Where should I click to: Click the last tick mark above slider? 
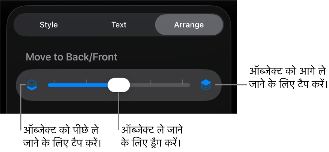coord(183,81)
